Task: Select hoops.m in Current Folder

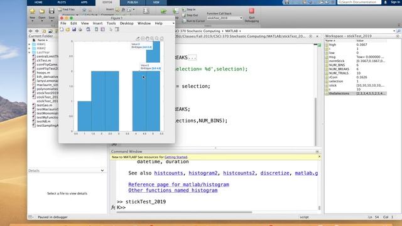Action: click(x=43, y=73)
